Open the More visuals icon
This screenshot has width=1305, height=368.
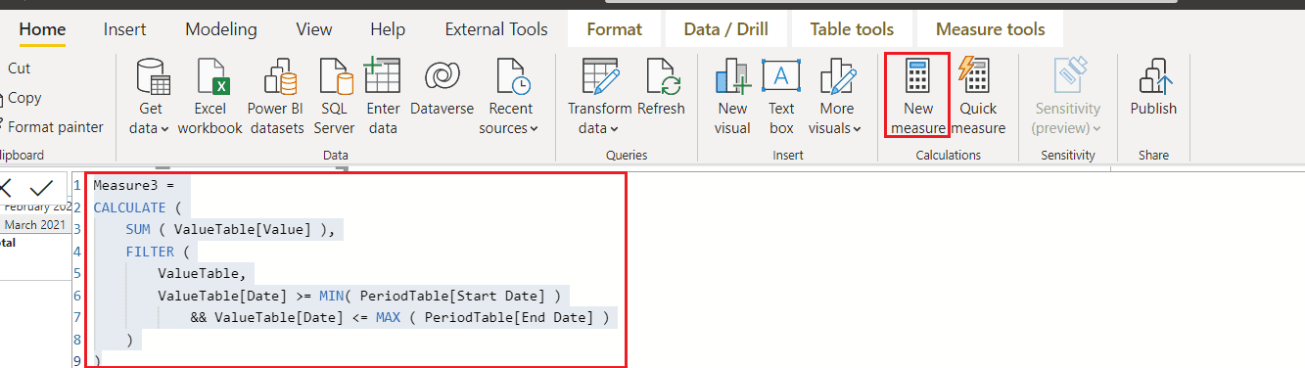[838, 76]
